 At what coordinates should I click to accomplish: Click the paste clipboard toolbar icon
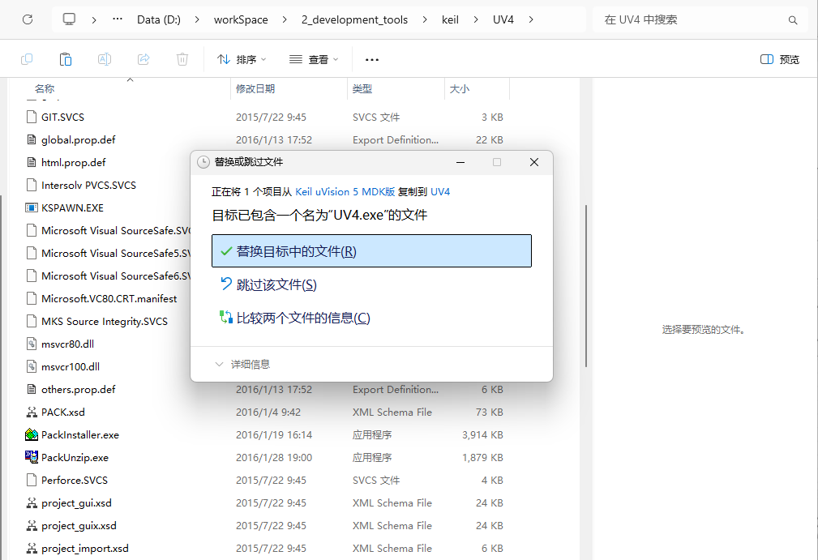pos(66,59)
